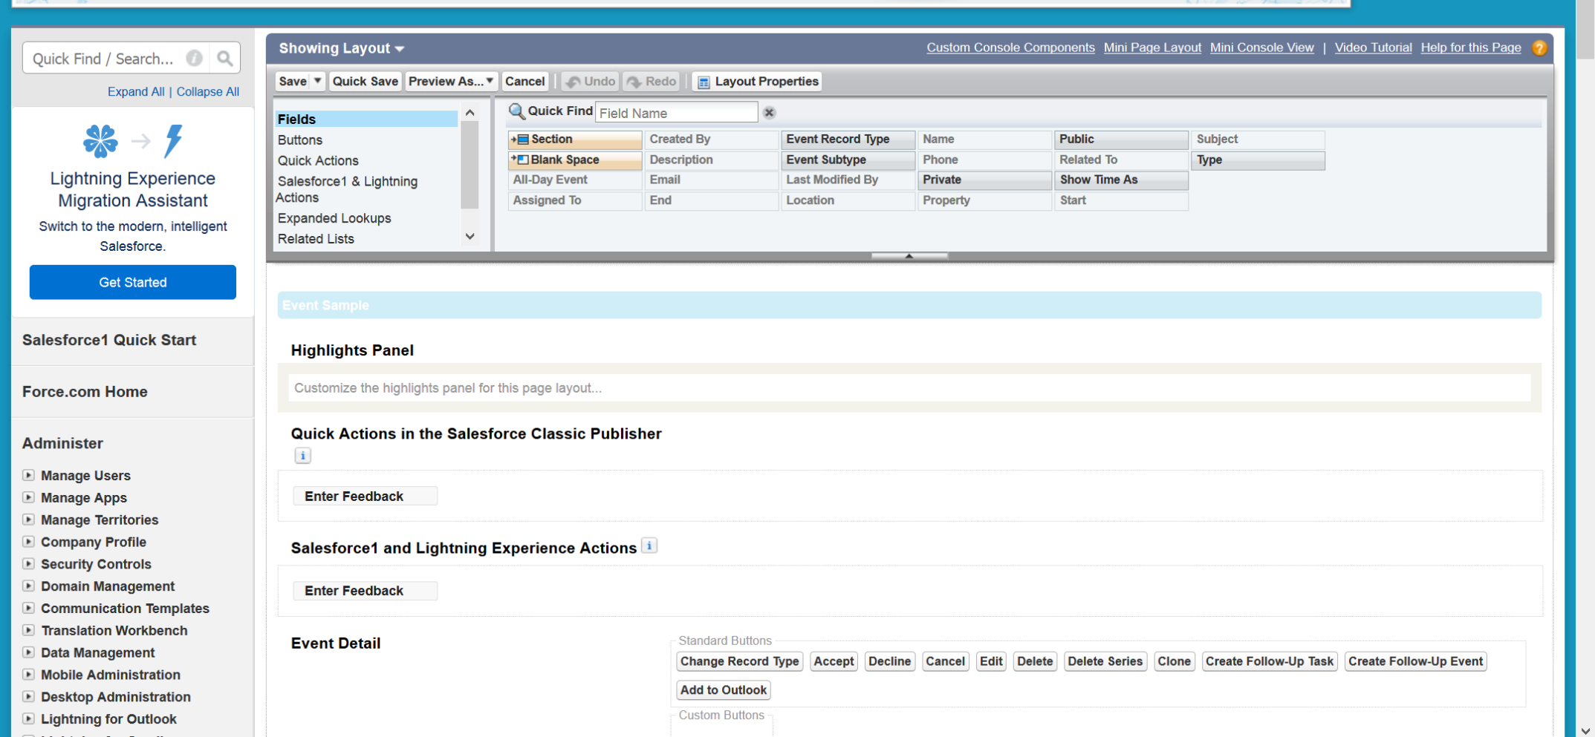The height and width of the screenshot is (737, 1595).
Task: Expand the Manage Users tree node
Action: coord(28,475)
